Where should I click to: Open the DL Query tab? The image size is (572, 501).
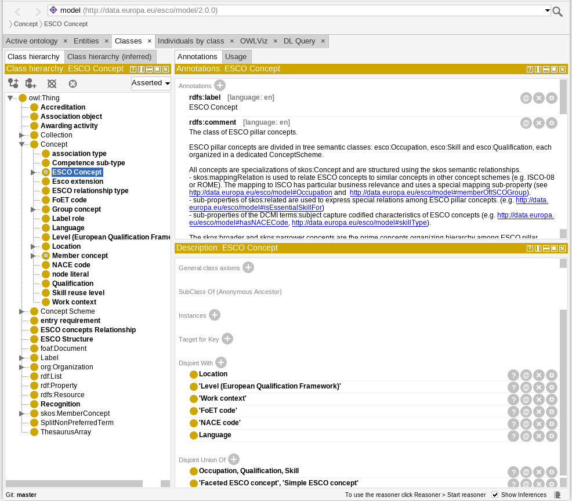click(x=299, y=41)
